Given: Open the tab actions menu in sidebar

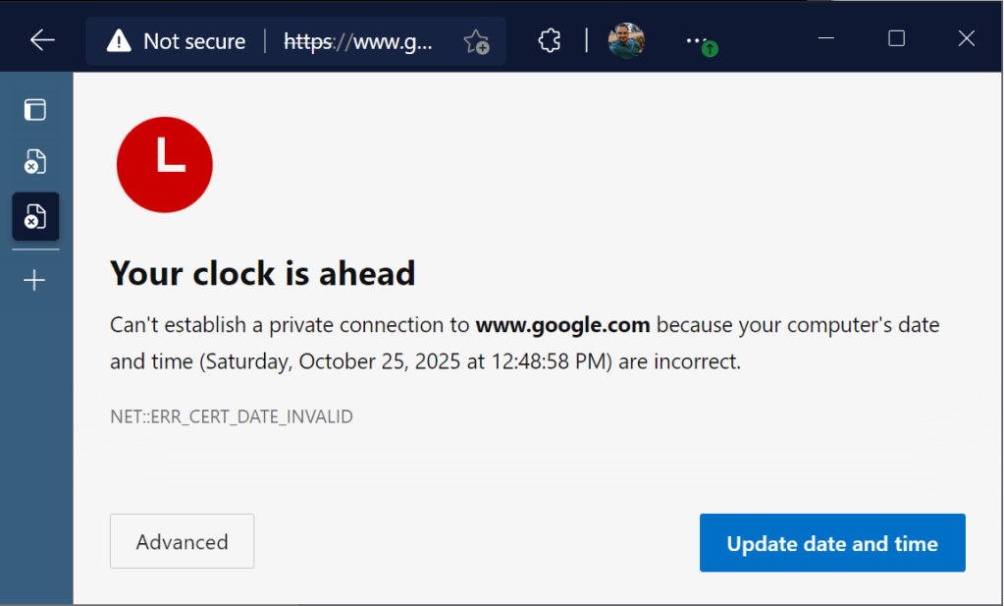Looking at the screenshot, I should tap(35, 109).
